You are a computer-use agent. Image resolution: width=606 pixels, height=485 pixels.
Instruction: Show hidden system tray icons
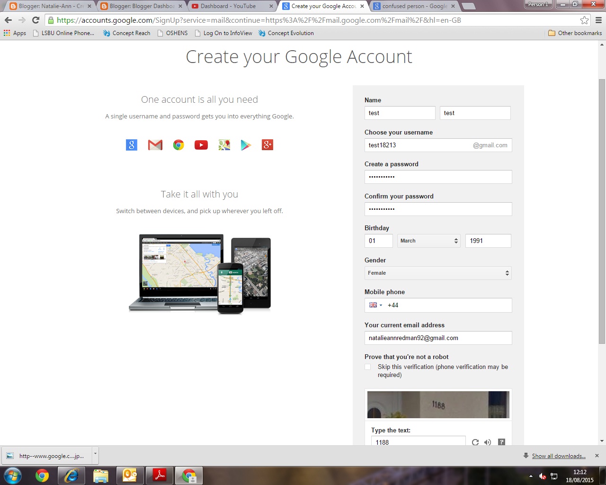(x=531, y=476)
